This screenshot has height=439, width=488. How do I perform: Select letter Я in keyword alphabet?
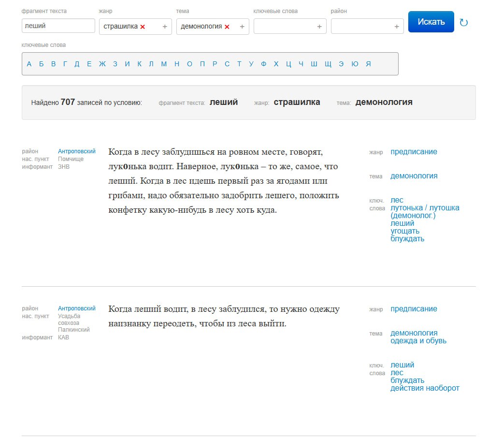pyautogui.click(x=369, y=64)
